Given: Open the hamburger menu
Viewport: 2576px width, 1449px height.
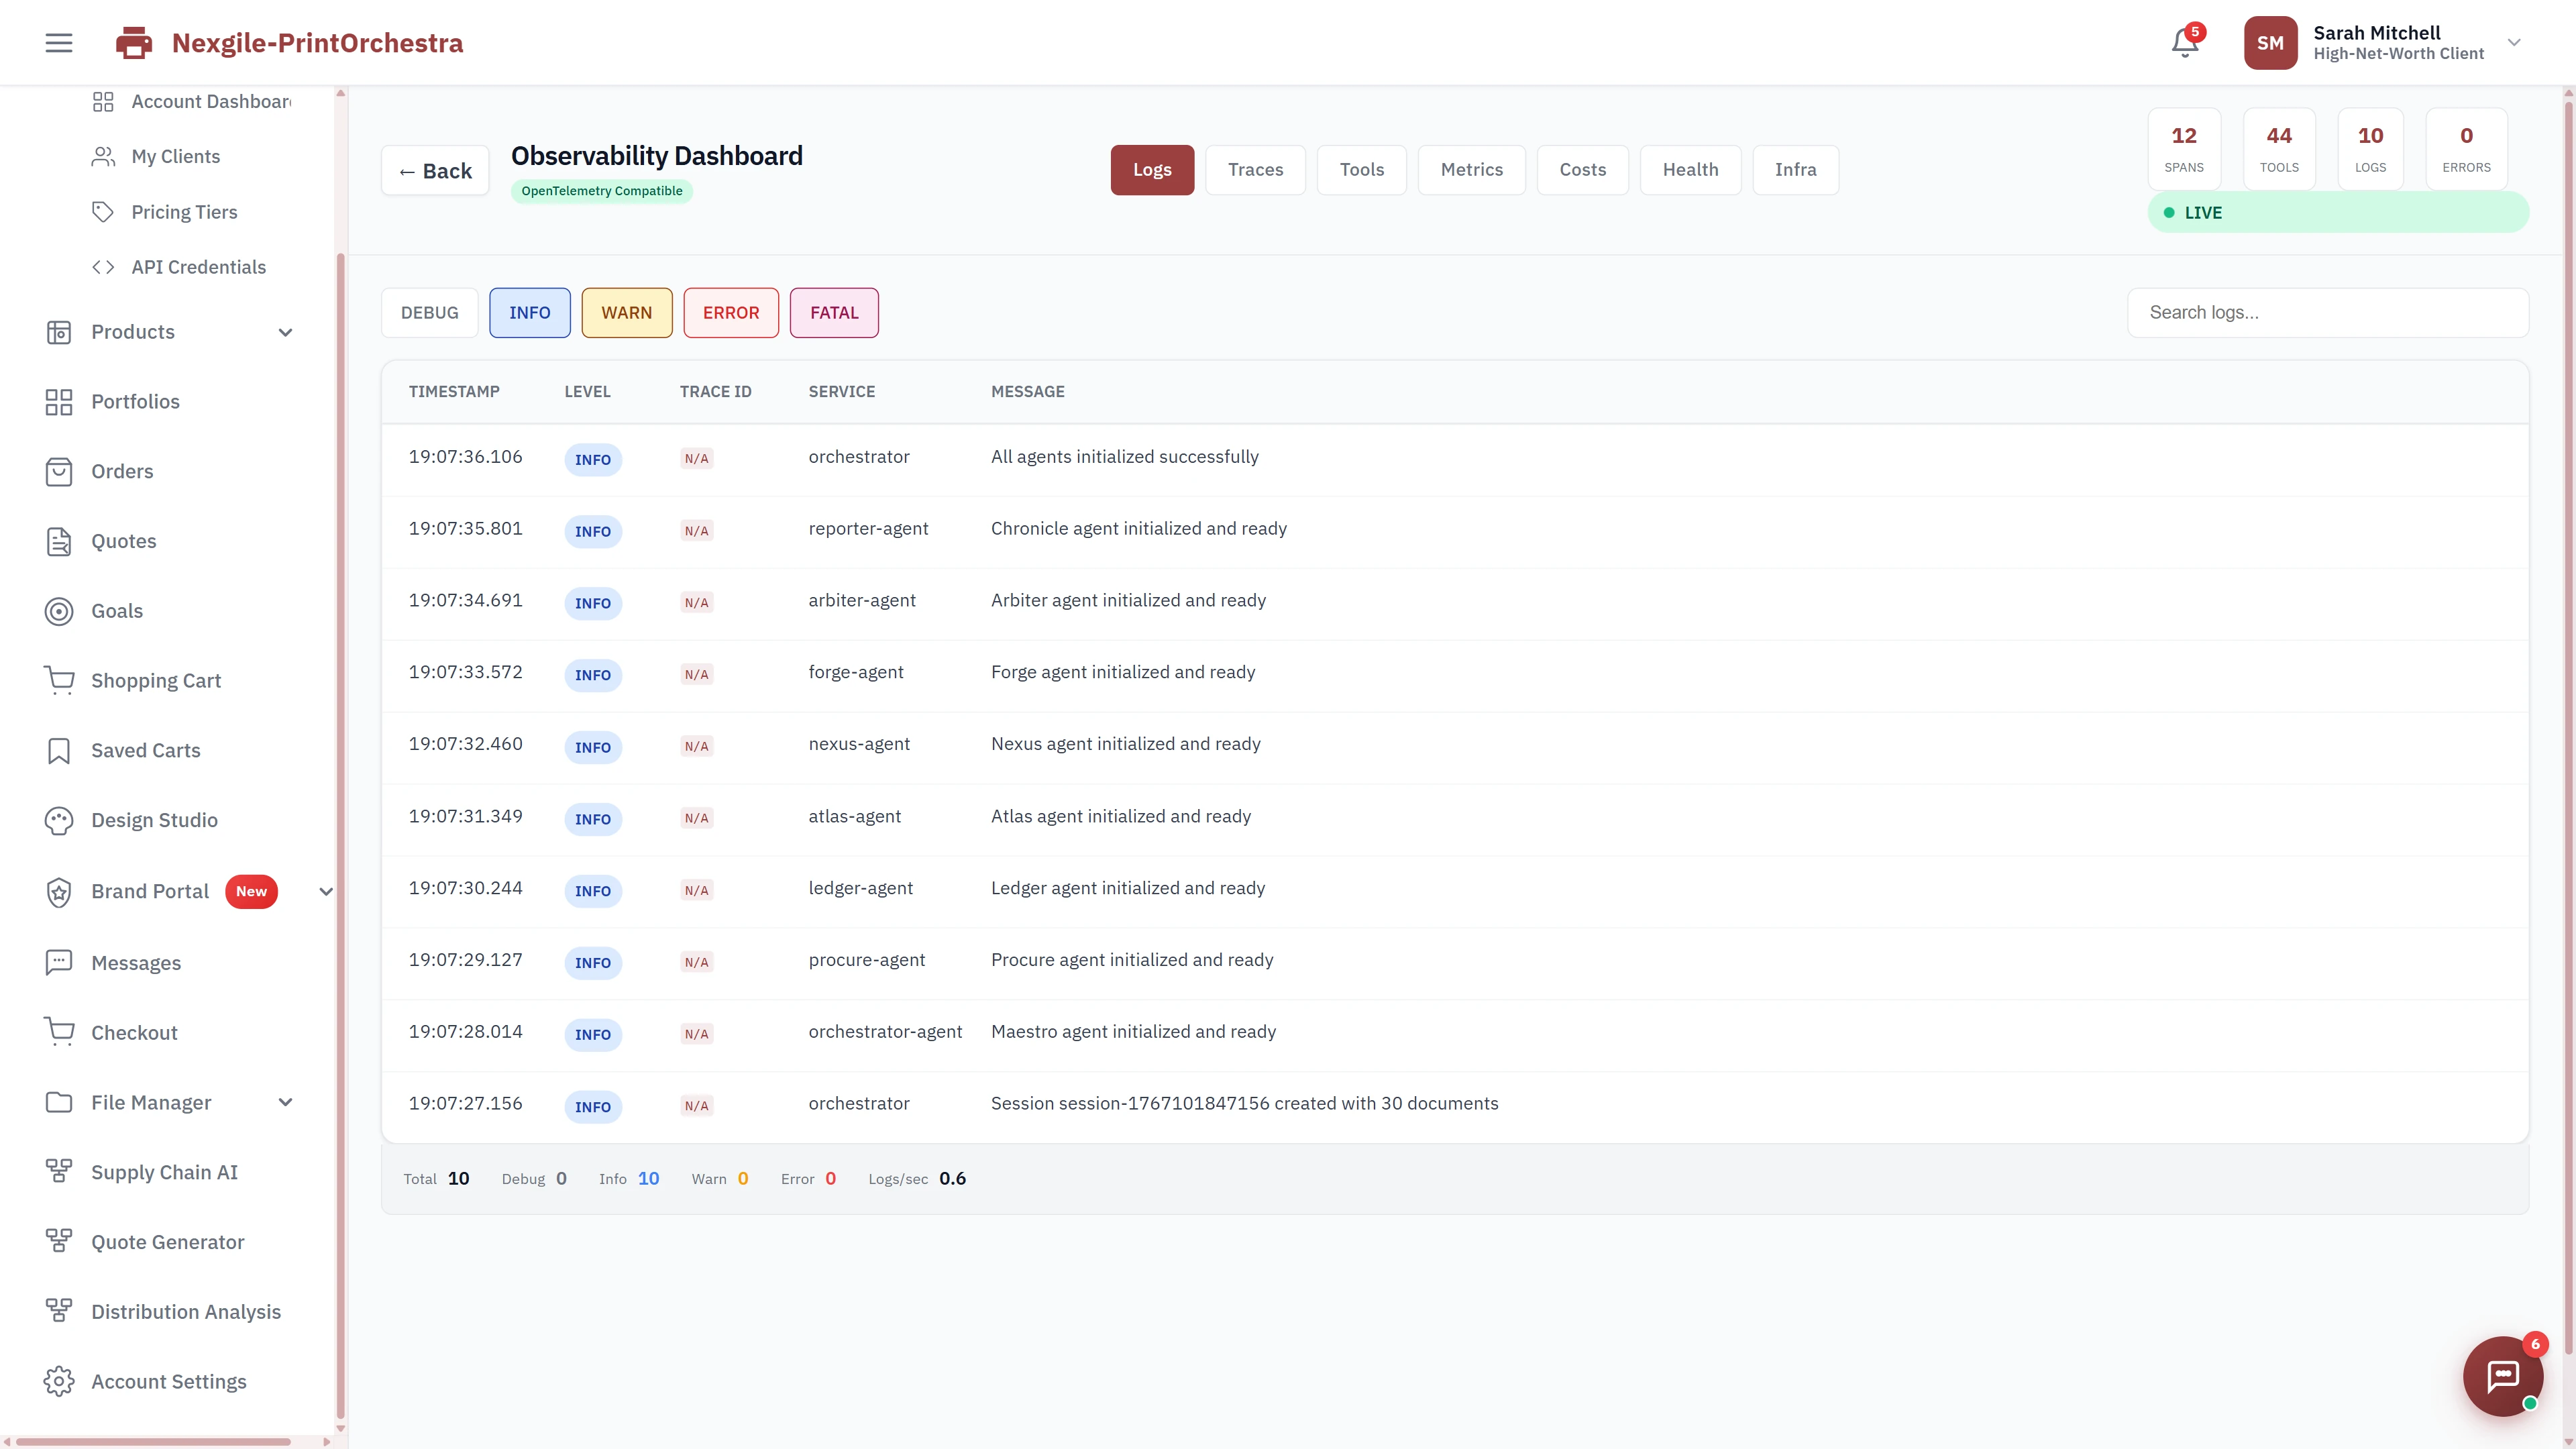Looking at the screenshot, I should pyautogui.click(x=57, y=42).
